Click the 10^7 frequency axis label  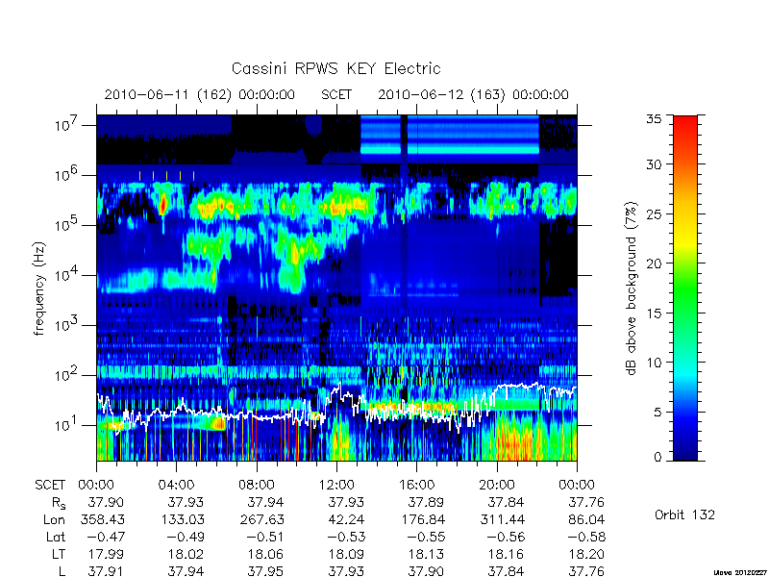point(67,125)
